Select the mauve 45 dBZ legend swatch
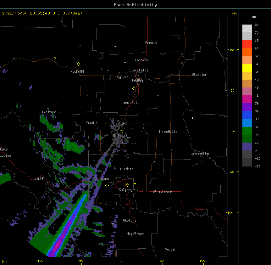Viewport: 271px width, 265px height. click(x=247, y=91)
